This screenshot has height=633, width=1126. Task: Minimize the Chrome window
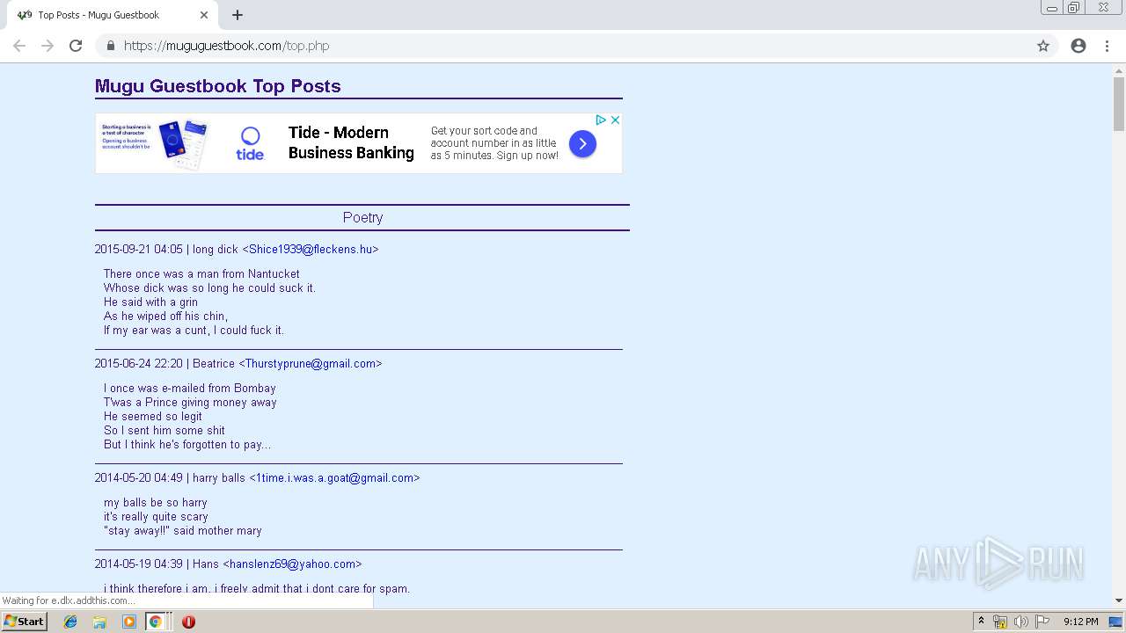tap(1052, 8)
